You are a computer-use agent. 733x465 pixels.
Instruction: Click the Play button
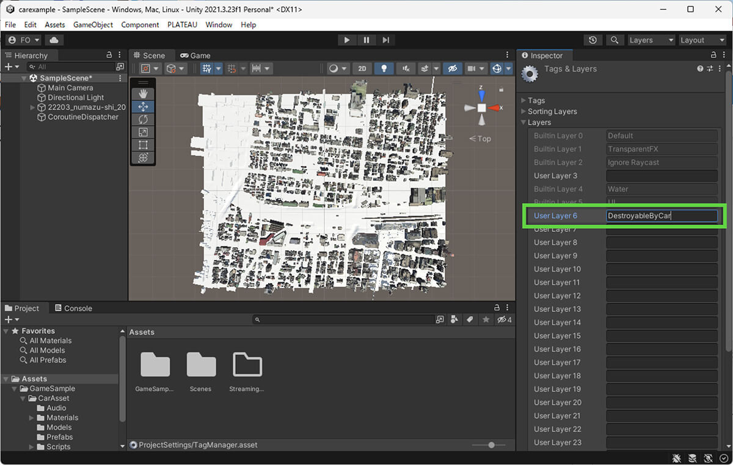tap(346, 40)
